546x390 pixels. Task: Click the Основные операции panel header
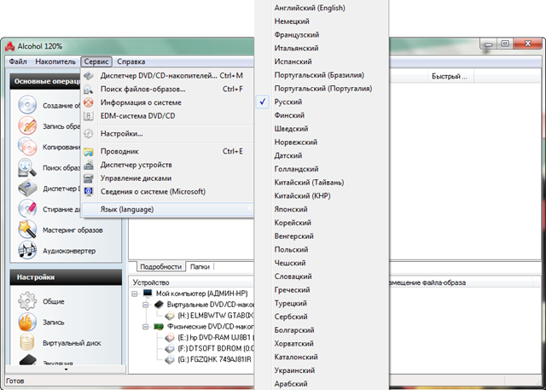click(x=47, y=81)
